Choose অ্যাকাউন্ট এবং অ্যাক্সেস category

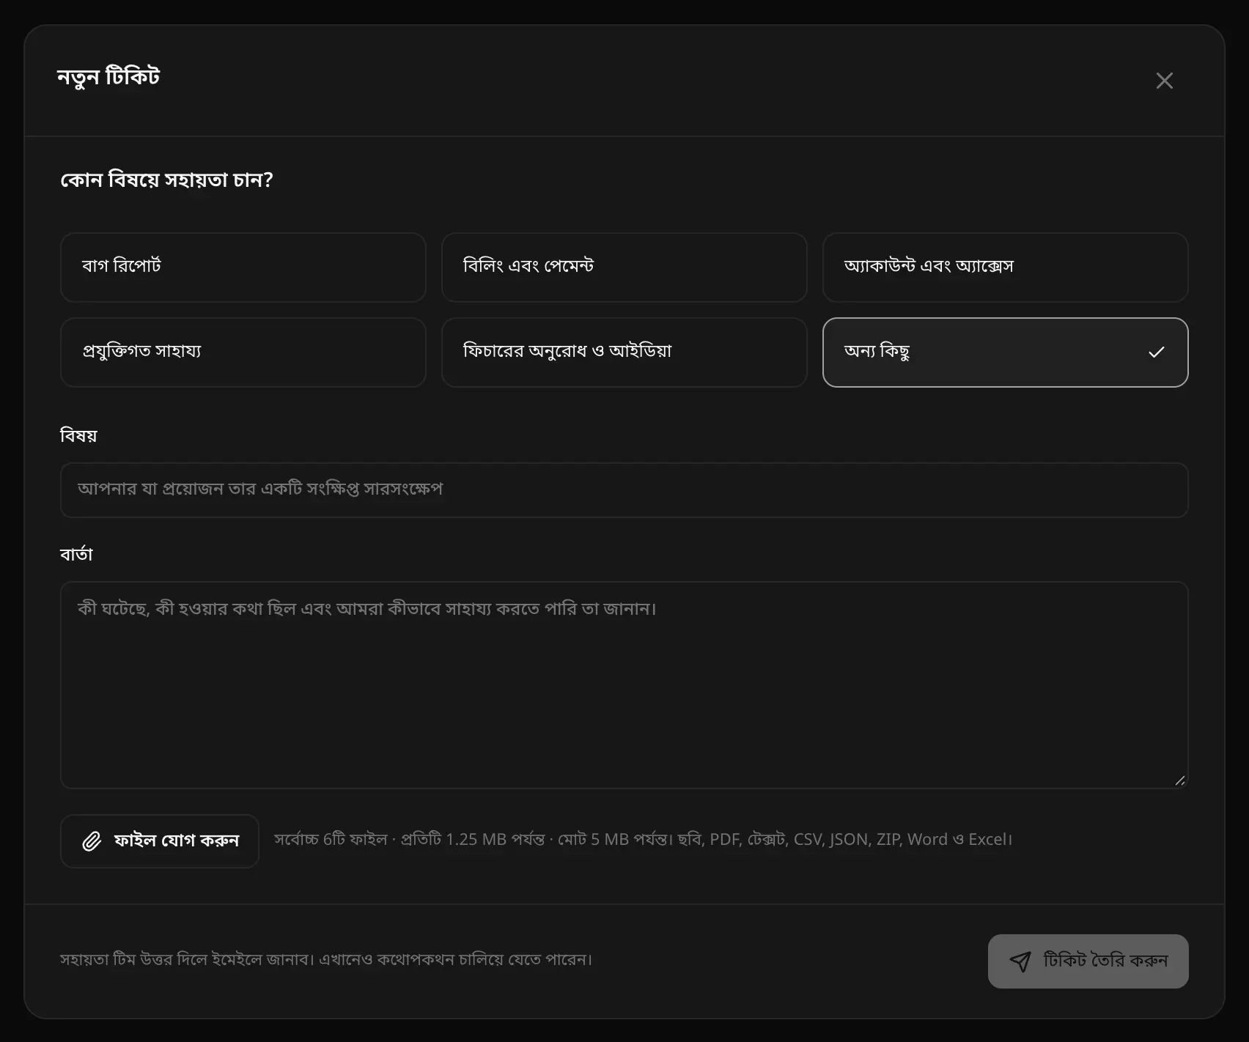tap(1005, 267)
